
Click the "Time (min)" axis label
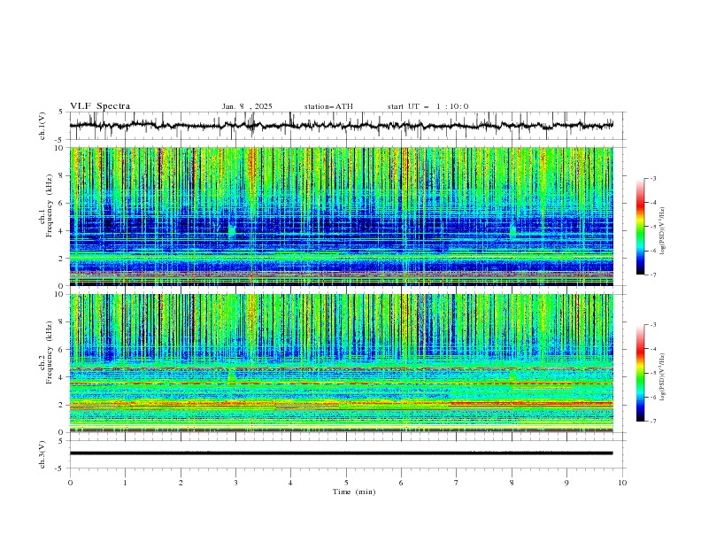click(x=354, y=492)
